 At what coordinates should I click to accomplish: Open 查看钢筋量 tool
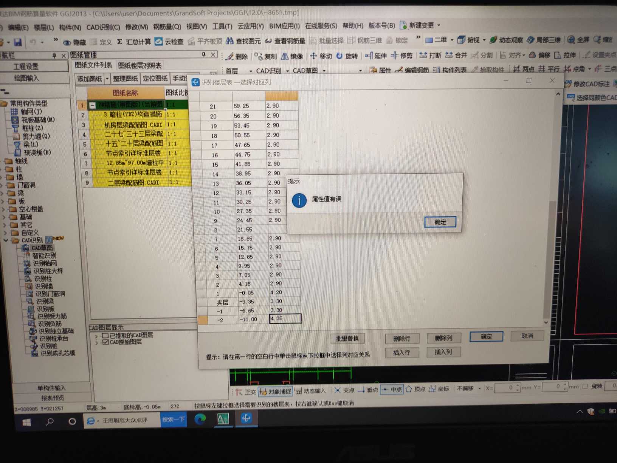tap(285, 40)
